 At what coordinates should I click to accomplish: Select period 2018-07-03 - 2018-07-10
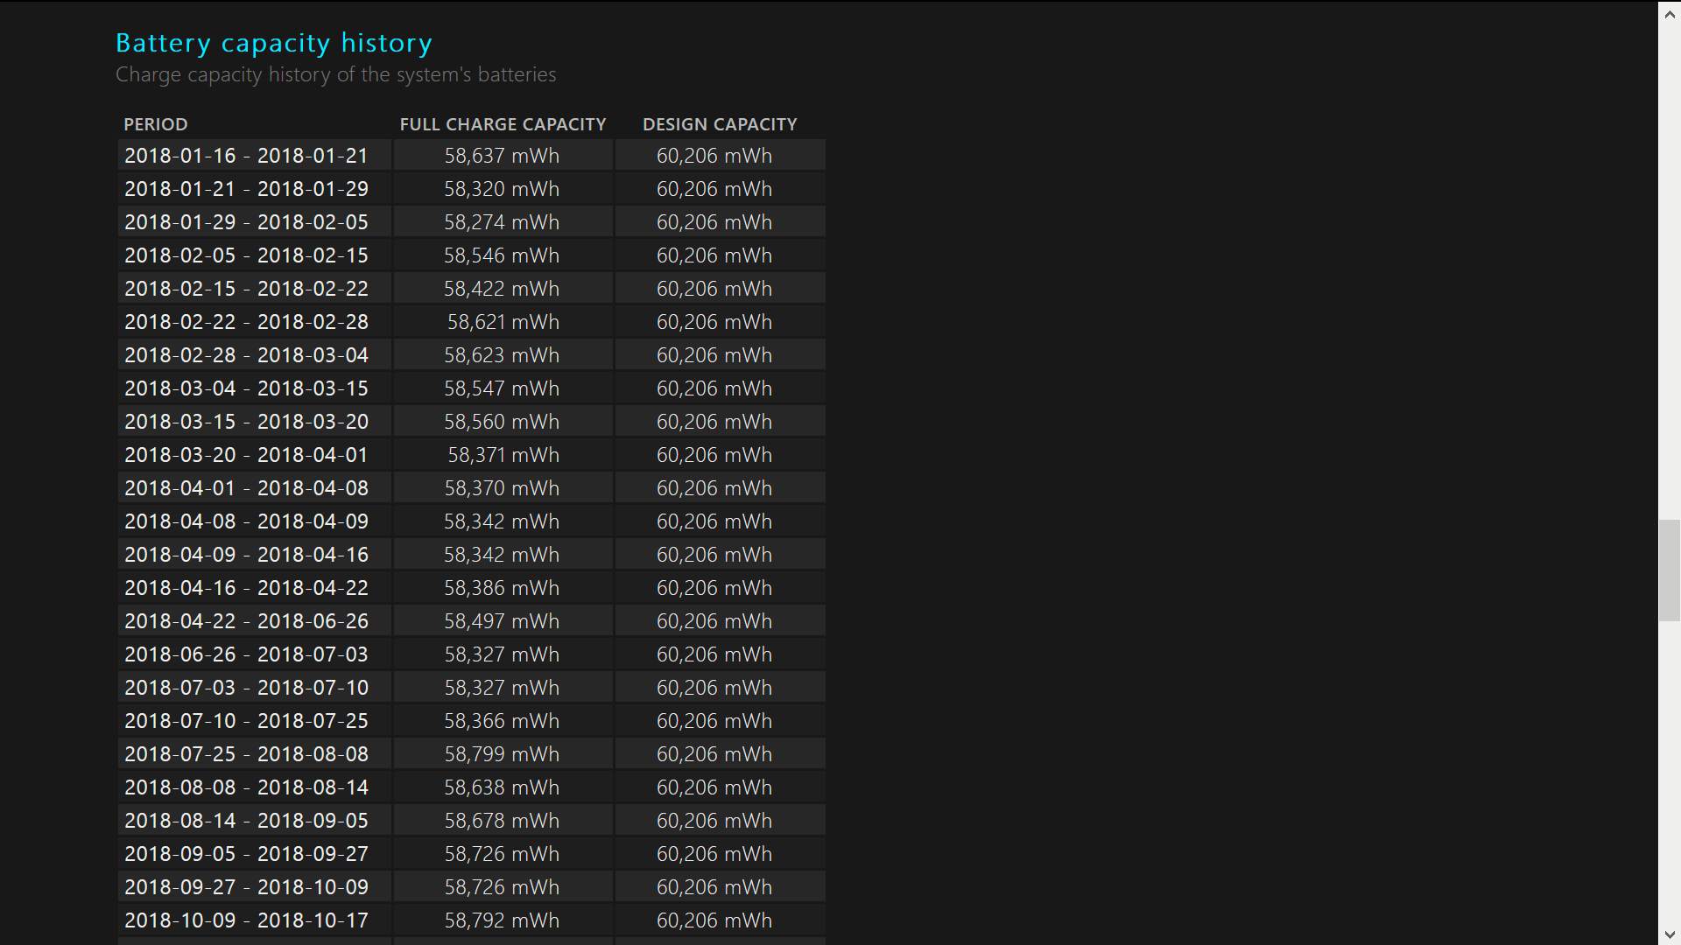(x=246, y=688)
